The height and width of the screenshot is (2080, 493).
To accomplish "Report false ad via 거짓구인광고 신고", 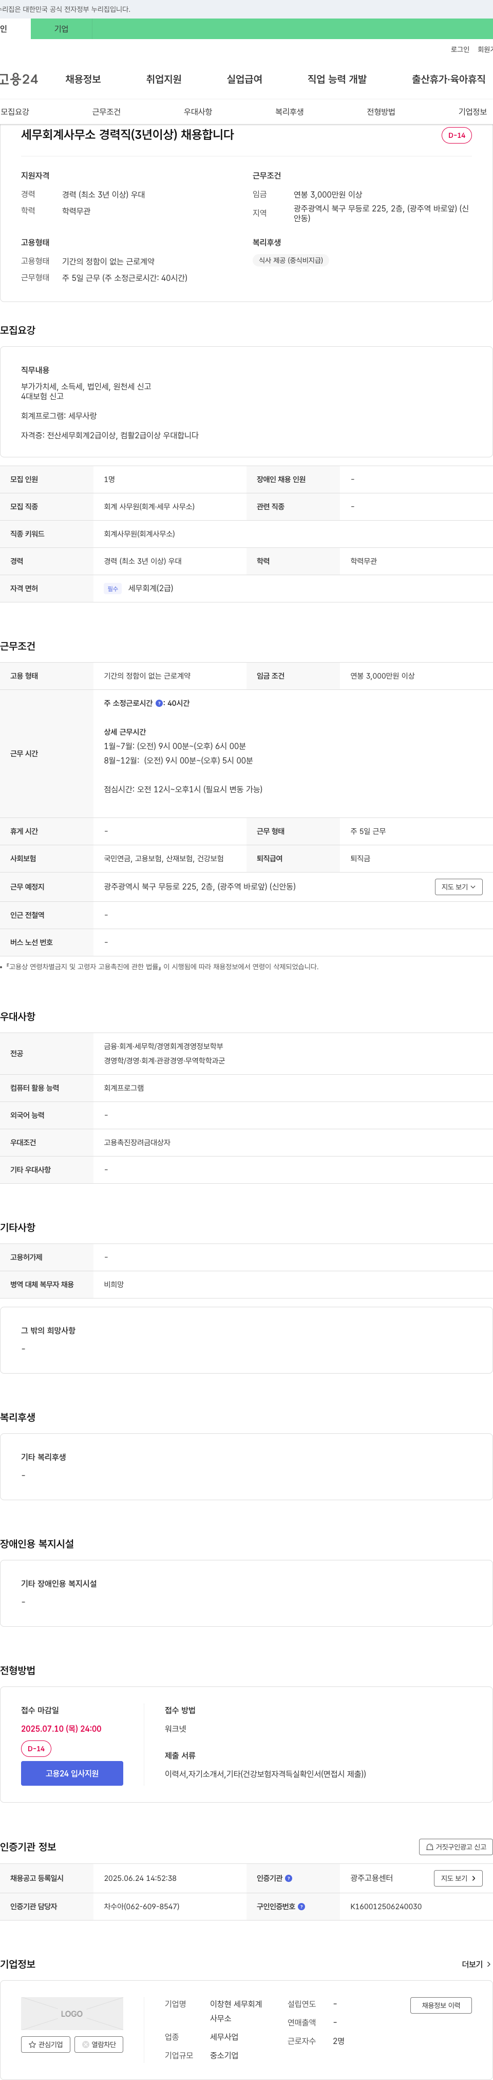I will 455,1846.
